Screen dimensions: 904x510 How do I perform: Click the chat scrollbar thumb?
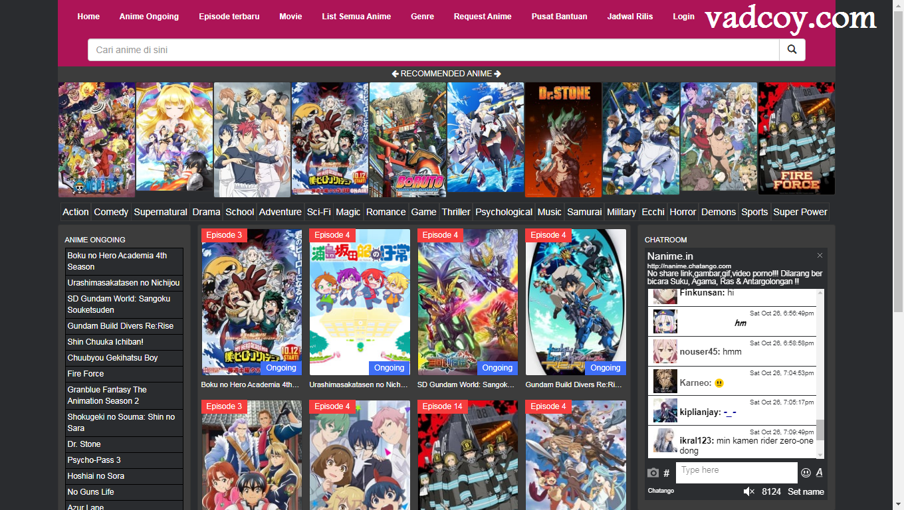pyautogui.click(x=820, y=430)
